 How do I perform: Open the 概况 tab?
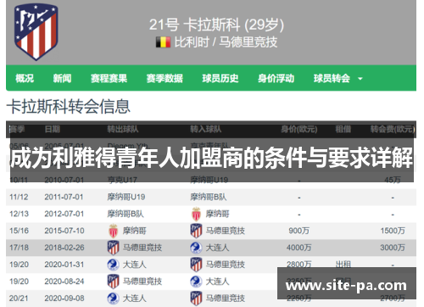25,78
